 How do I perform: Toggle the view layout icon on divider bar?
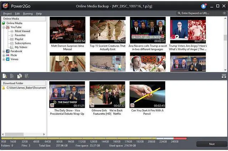[224, 76]
